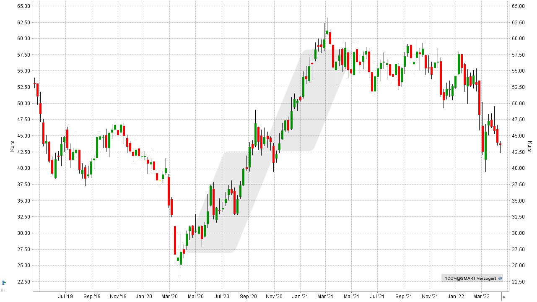Click the 37.50 value on left price axis
Image resolution: width=537 pixels, height=302 pixels.
pos(24,185)
